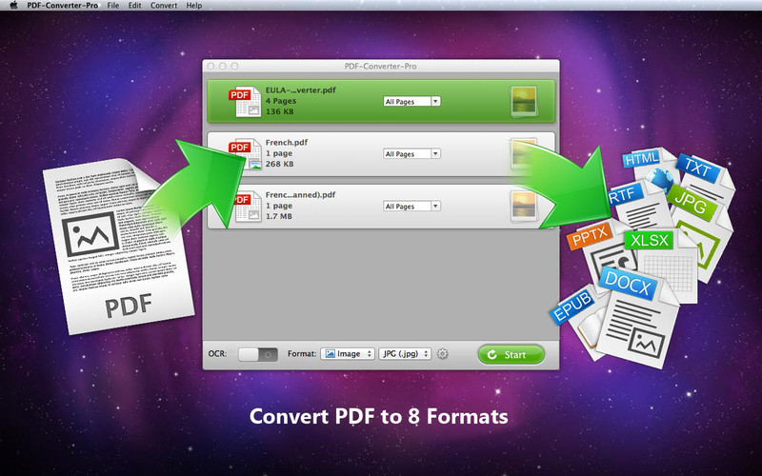This screenshot has height=476, width=762.
Task: Close the PDF-Converter-Pro window
Action: [211, 66]
